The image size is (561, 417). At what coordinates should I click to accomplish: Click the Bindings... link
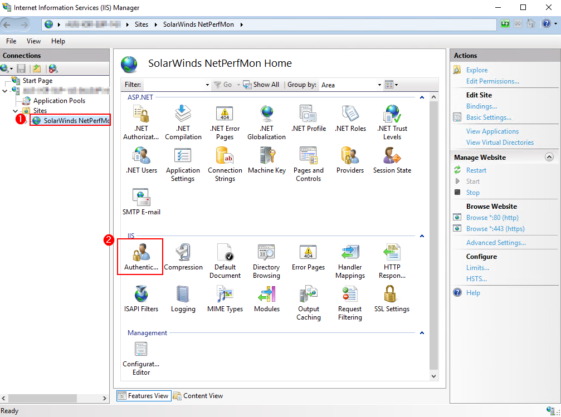[481, 106]
